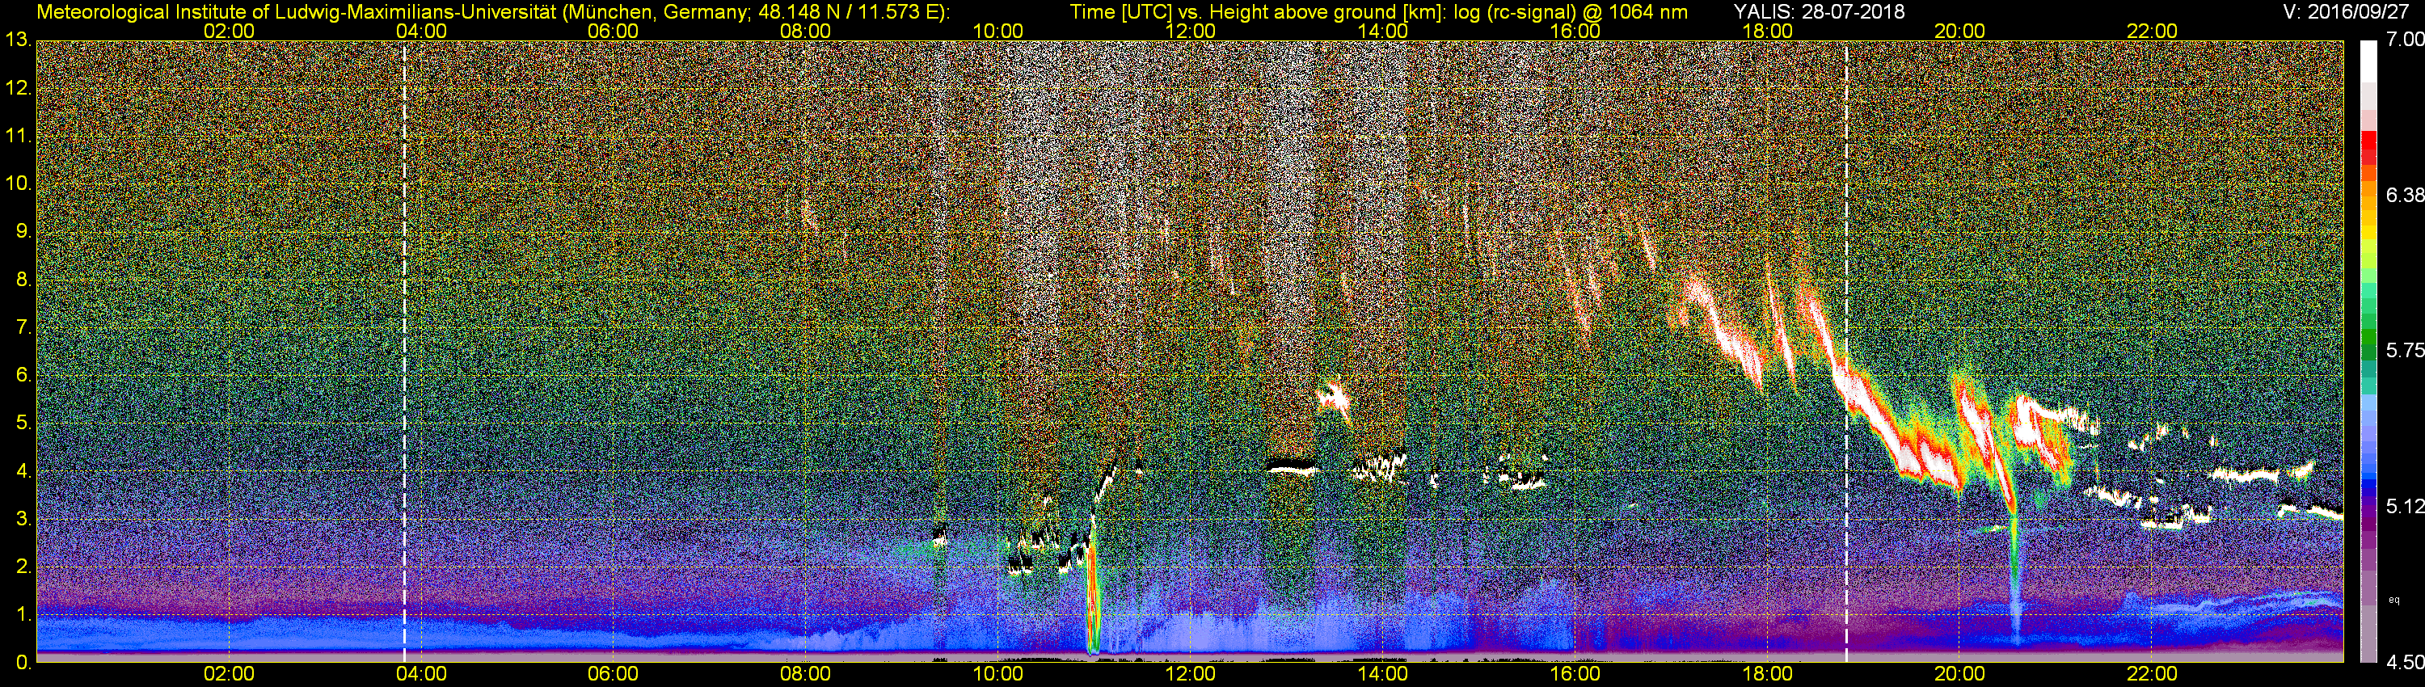Screen dimensions: 2425x687
Task: Click the dashed white vertical marker before 19:00
Action: (1846, 351)
